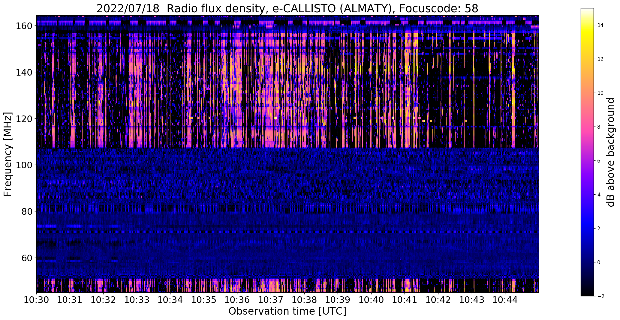
Task: Click the 10:31 time tick label
Action: tap(70, 300)
